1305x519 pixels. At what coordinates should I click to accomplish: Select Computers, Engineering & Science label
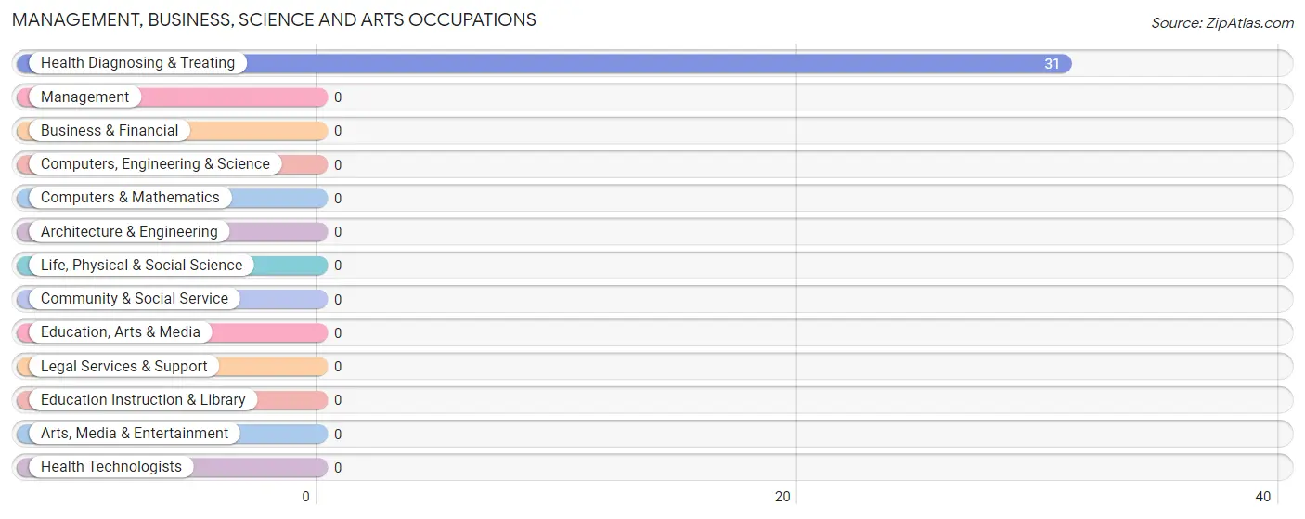pos(155,163)
